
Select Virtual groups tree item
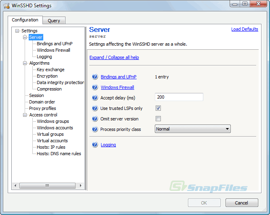[50, 134]
